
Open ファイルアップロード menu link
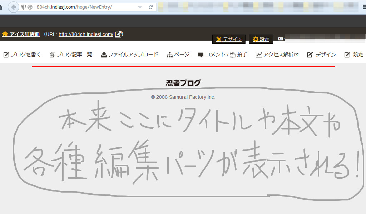133,55
